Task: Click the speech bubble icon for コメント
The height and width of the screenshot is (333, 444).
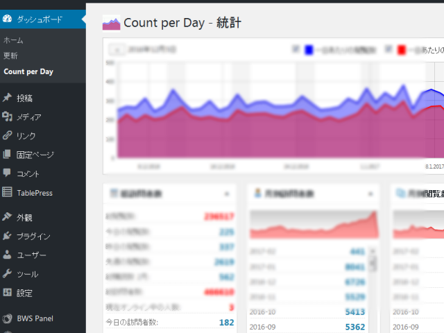Action: click(x=7, y=173)
